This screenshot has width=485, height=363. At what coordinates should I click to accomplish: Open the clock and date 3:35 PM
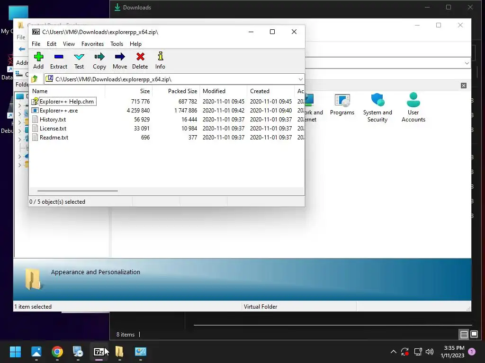coord(452,352)
